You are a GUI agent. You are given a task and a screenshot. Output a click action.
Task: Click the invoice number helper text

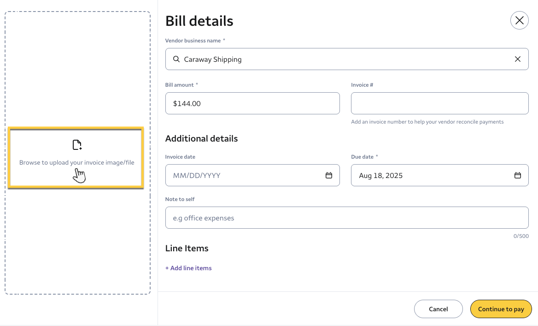pyautogui.click(x=427, y=122)
